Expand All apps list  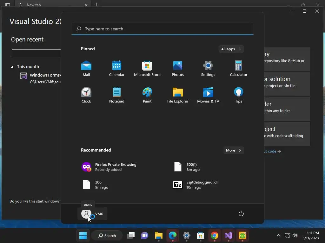click(231, 49)
